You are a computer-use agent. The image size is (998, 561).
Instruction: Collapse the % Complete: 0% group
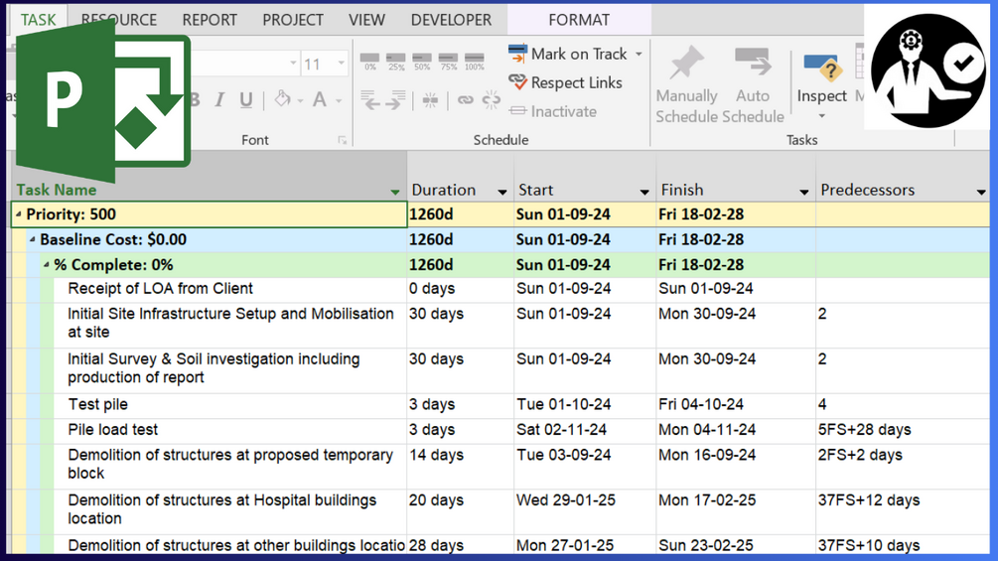[x=47, y=264]
